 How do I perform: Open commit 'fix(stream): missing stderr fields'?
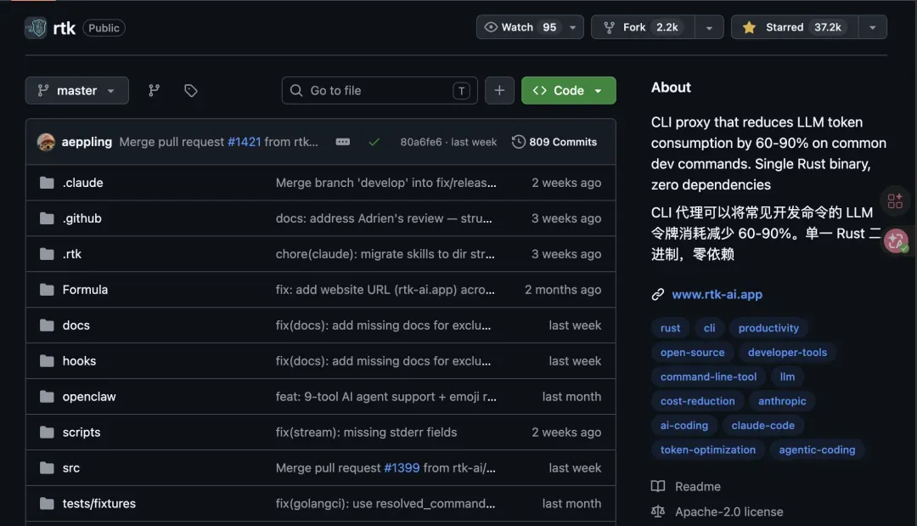(x=366, y=433)
